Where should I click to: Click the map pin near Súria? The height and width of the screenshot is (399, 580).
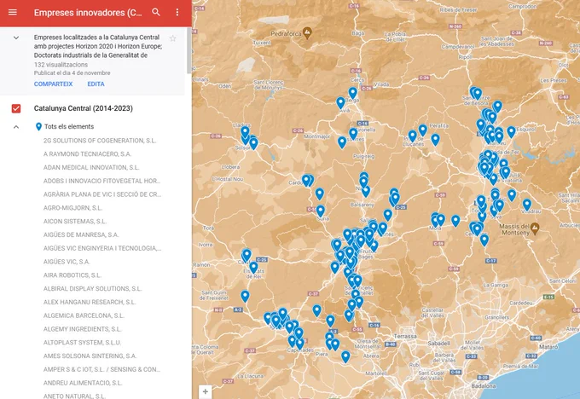point(321,211)
